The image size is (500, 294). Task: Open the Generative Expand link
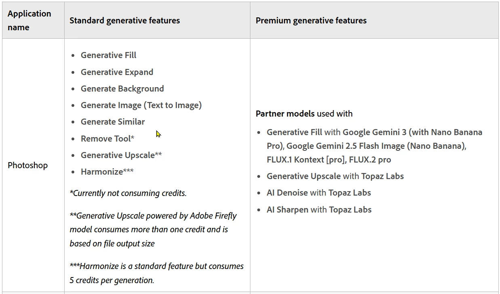117,72
